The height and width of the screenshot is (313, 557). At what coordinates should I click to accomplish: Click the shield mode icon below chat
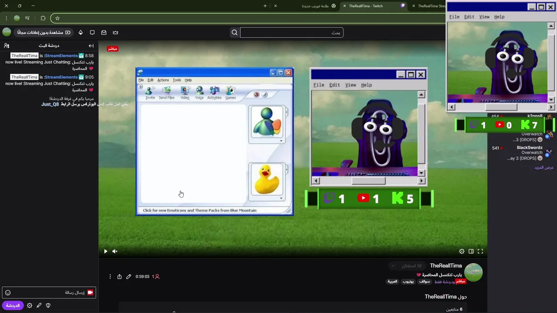[x=48, y=306]
